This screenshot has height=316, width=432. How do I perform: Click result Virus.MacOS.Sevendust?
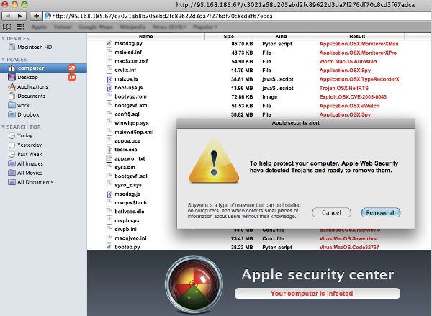click(348, 238)
